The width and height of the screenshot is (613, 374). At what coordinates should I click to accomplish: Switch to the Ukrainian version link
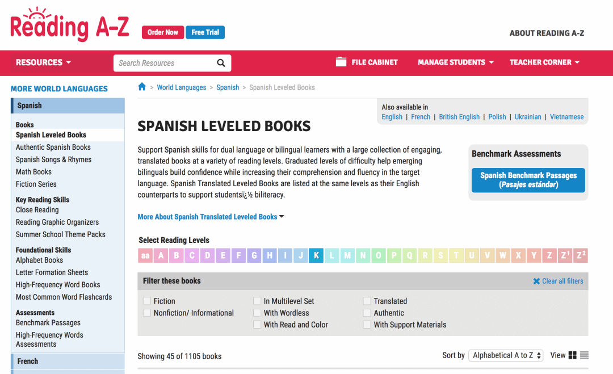(x=528, y=117)
